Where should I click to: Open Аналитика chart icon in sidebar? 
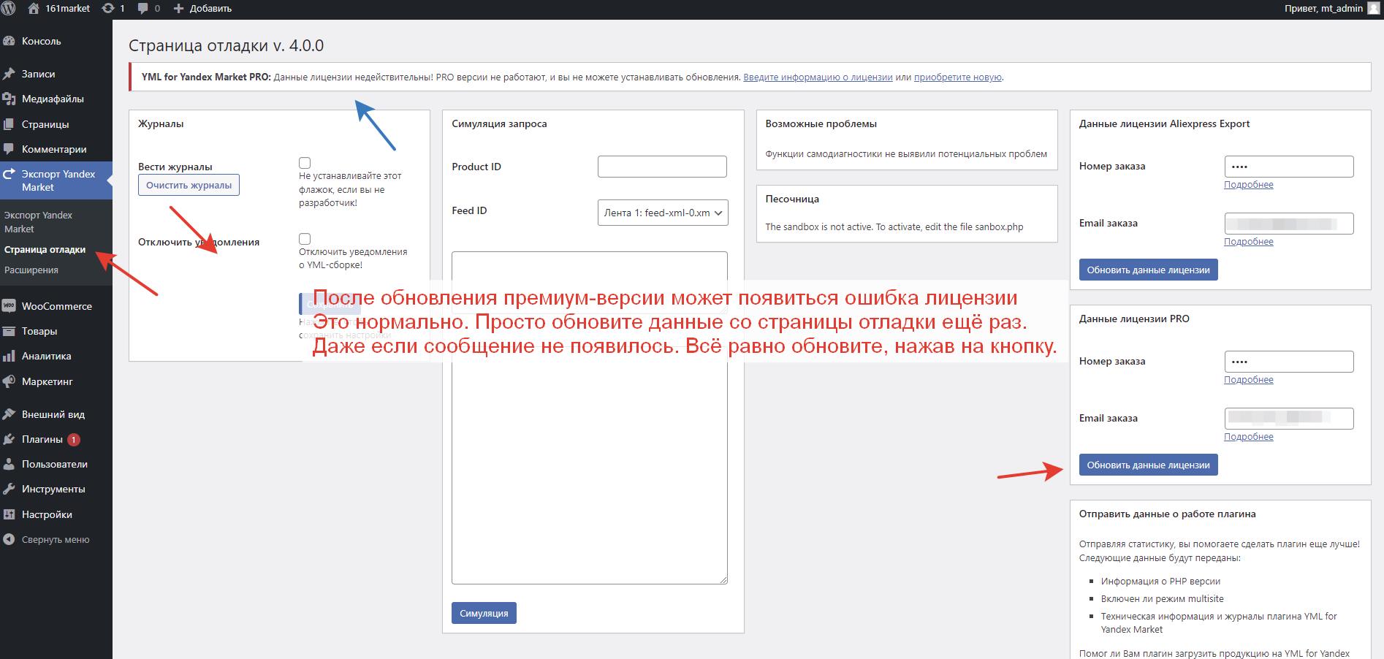(x=9, y=356)
